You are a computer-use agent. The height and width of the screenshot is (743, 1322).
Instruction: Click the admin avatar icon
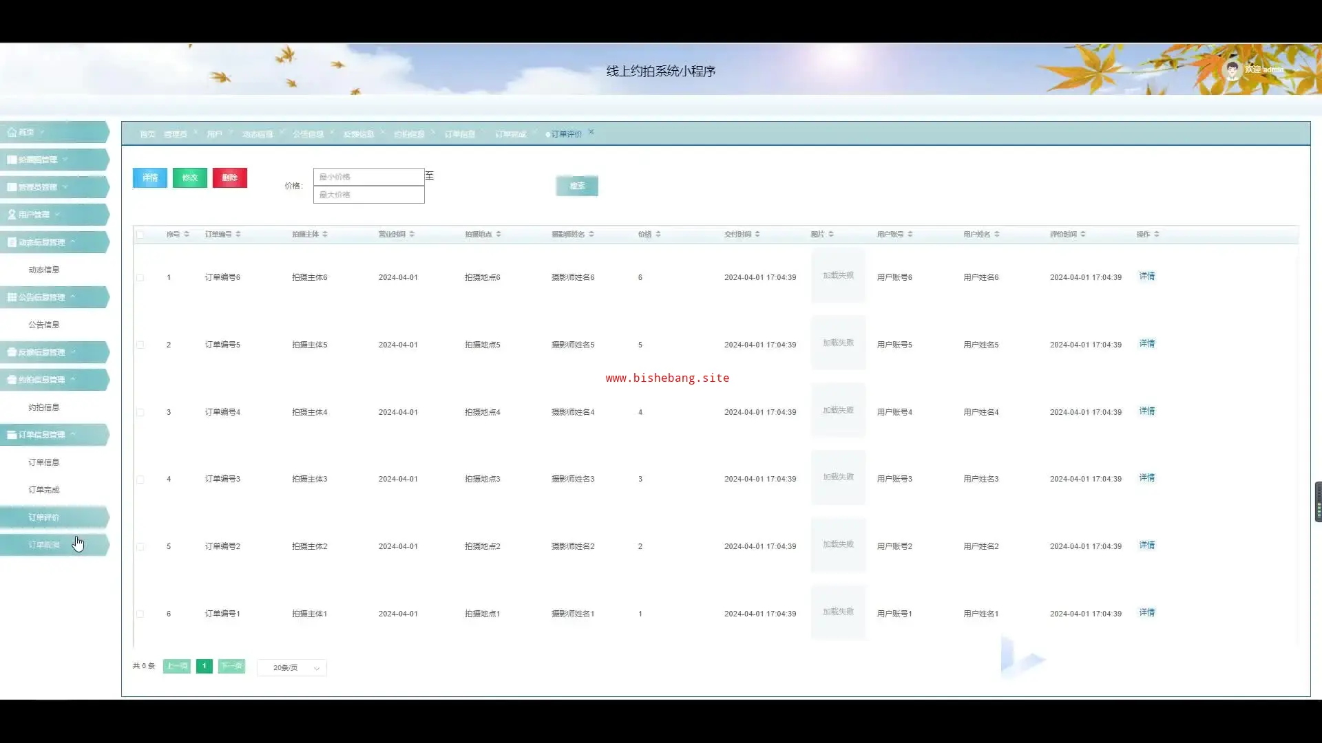point(1231,69)
